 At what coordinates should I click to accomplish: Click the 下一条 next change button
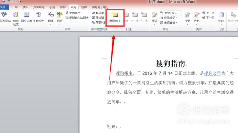click(208, 18)
